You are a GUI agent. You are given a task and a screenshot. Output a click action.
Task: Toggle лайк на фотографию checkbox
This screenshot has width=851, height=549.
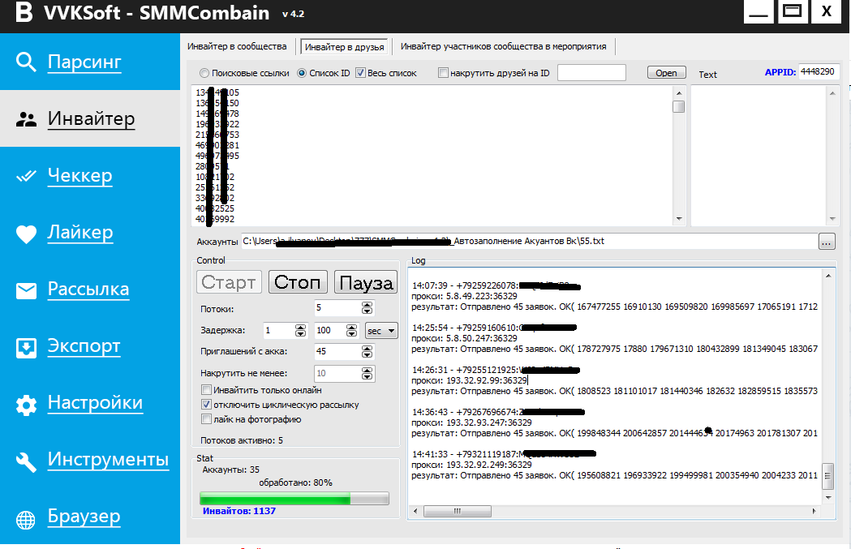pos(206,419)
